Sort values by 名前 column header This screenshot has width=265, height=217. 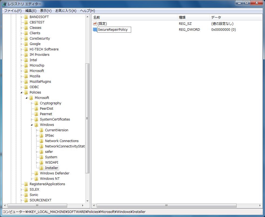135,18
